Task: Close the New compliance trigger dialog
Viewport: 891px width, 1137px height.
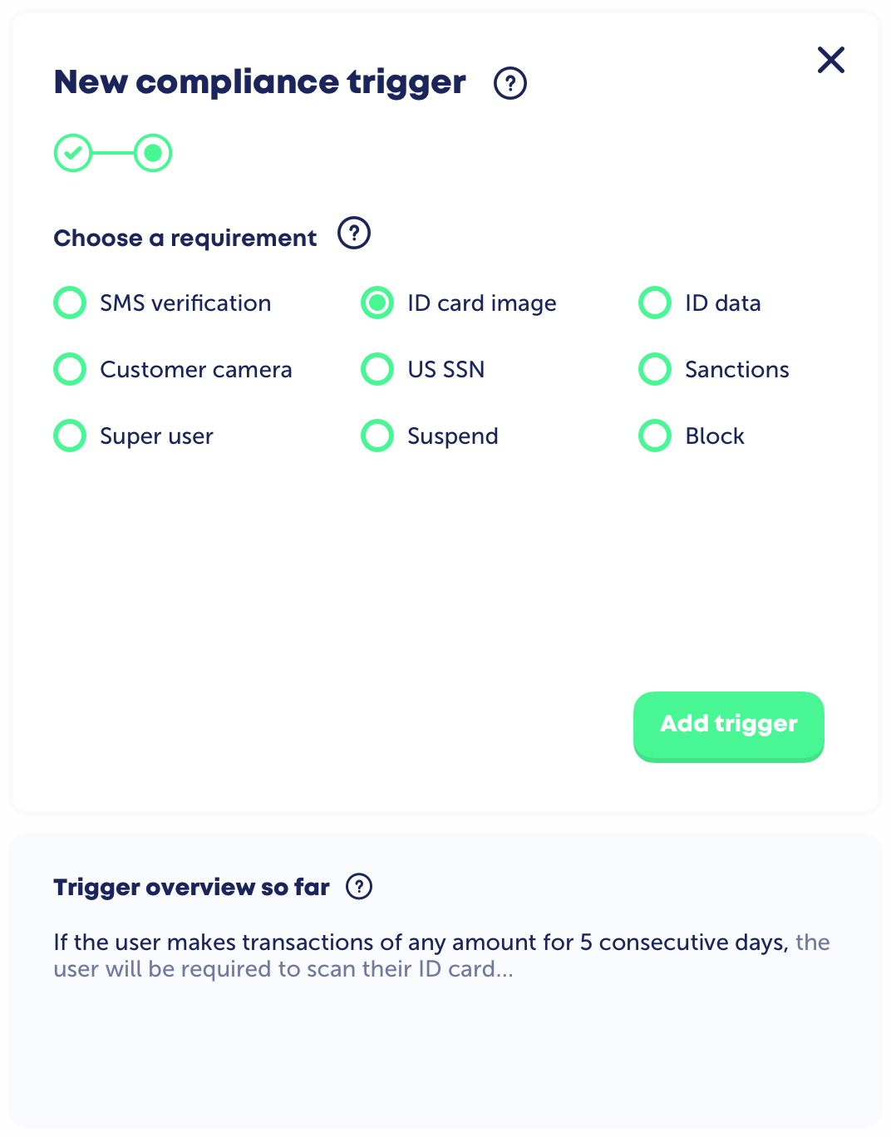Action: click(x=830, y=60)
